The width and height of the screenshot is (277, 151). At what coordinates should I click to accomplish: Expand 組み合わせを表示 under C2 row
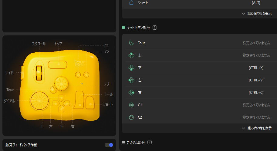[x=256, y=128]
